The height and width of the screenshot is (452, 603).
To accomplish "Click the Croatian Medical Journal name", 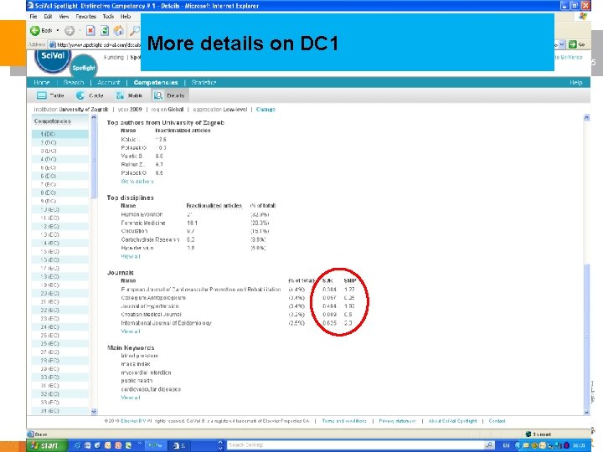I will 151,315.
